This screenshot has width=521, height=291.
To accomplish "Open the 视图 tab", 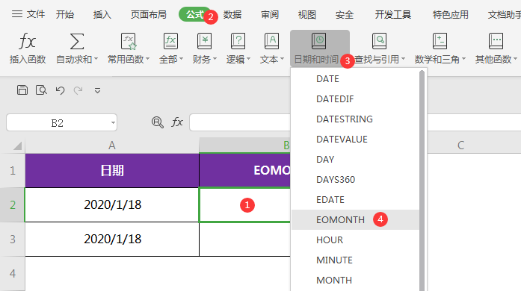I will [x=306, y=15].
